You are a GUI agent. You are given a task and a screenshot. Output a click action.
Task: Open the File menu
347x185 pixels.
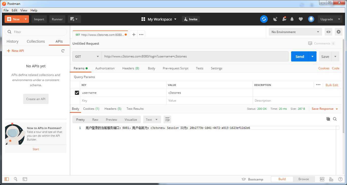click(x=6, y=10)
